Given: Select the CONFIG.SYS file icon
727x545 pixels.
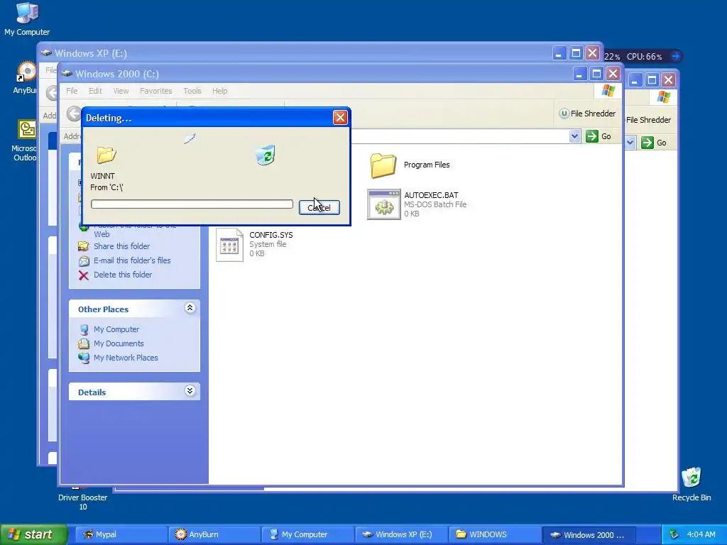Looking at the screenshot, I should [x=229, y=245].
